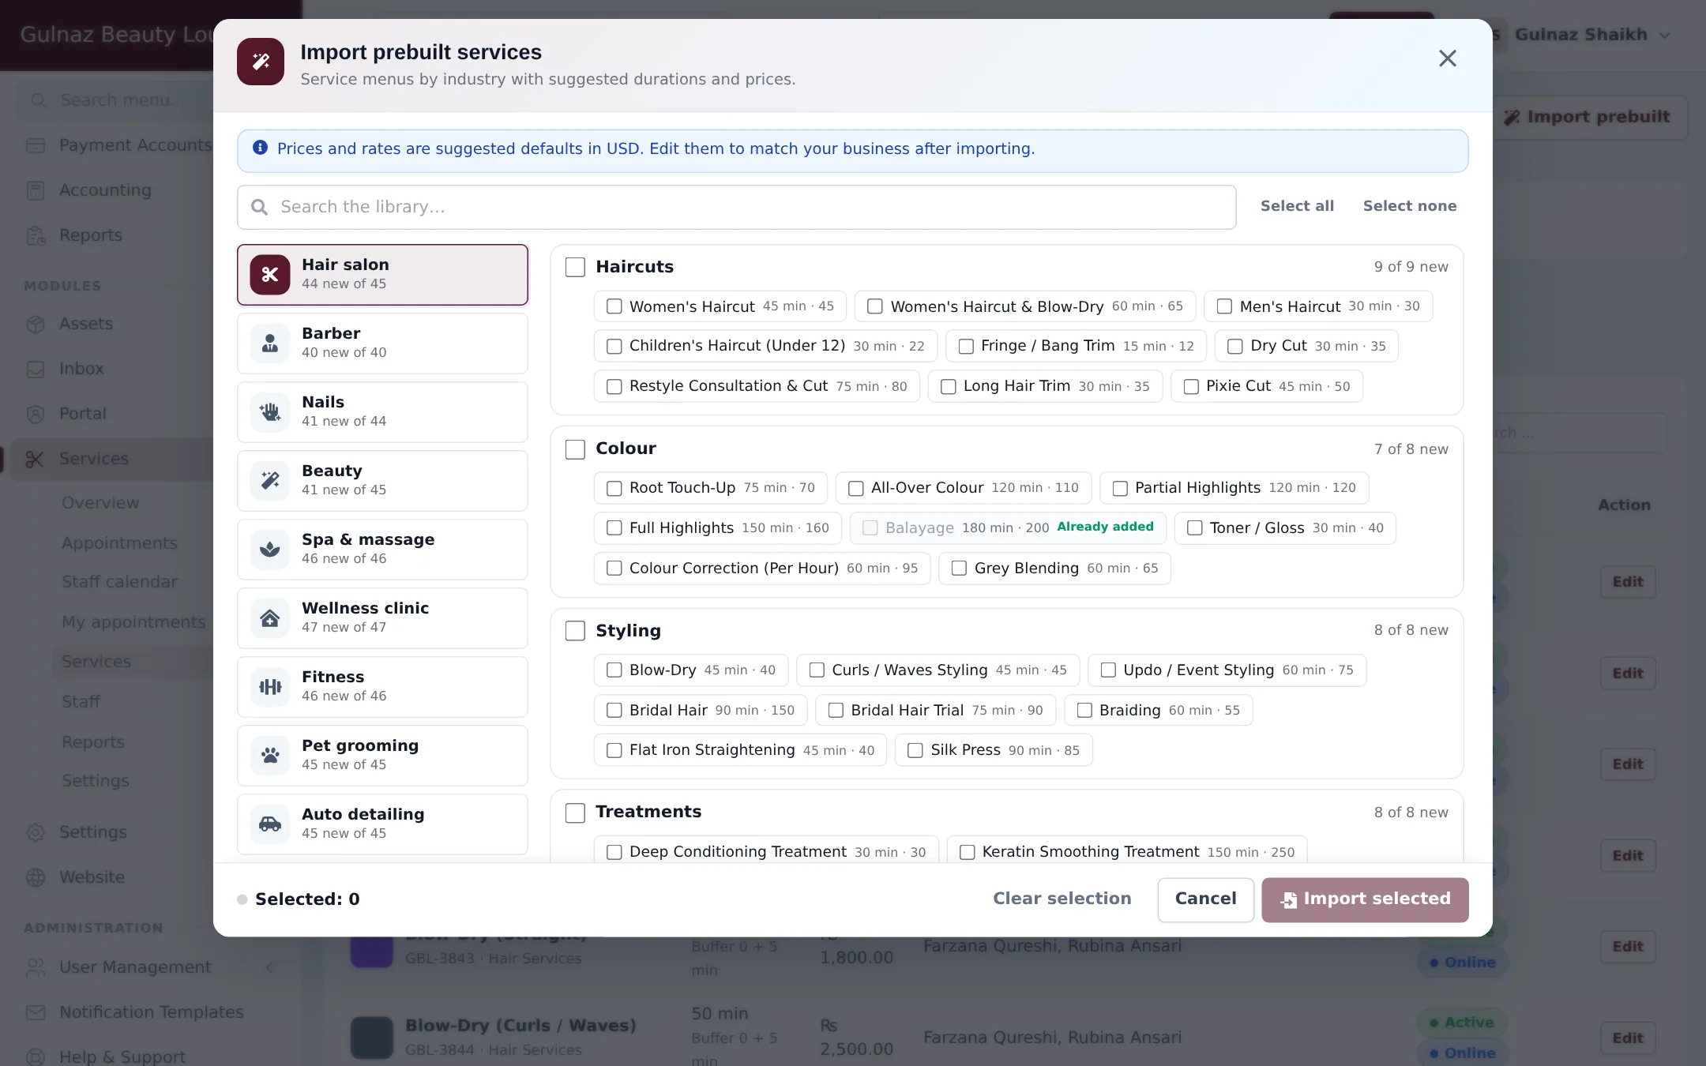Click the Auto detailing car icon
The width and height of the screenshot is (1706, 1066).
(270, 824)
